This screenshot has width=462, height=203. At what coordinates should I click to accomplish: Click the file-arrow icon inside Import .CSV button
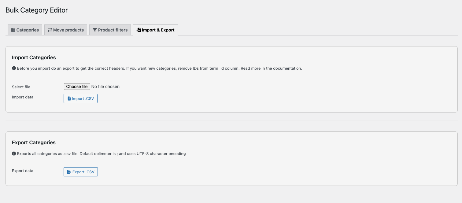click(x=69, y=99)
